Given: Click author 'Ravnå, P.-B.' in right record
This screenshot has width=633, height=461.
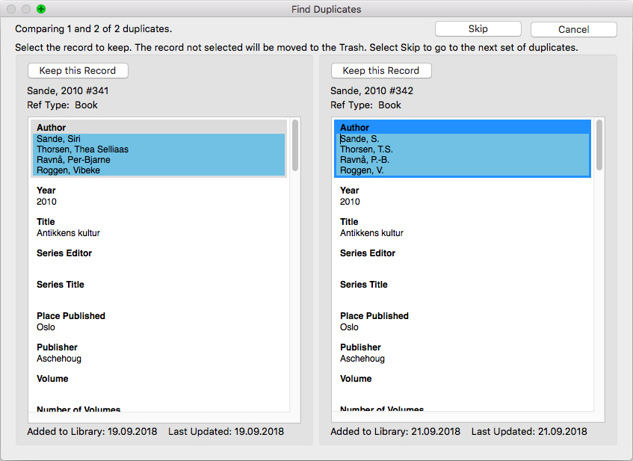Looking at the screenshot, I should pyautogui.click(x=365, y=160).
